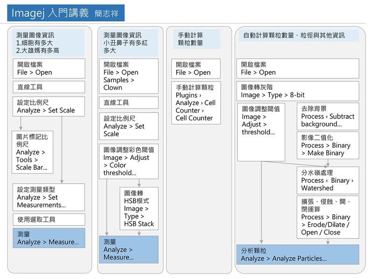Click the "File > Open Samples > Clown" box
This screenshot has width=373, height=279.
point(129,76)
